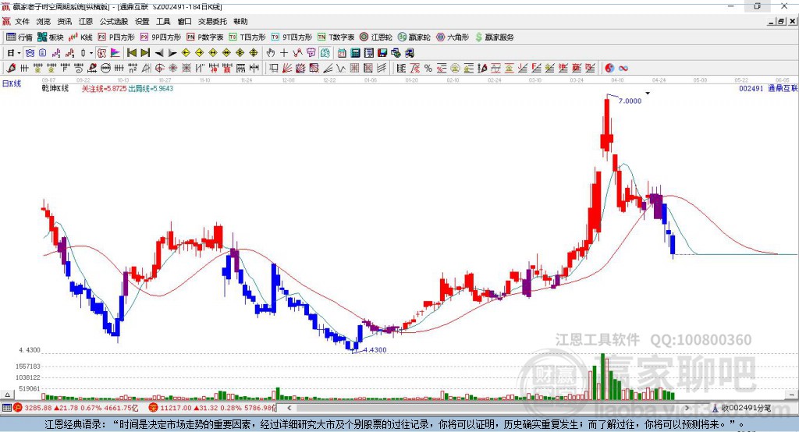Open the calculator icon
Image resolution: width=799 pixels, height=432 pixels.
(x=355, y=53)
